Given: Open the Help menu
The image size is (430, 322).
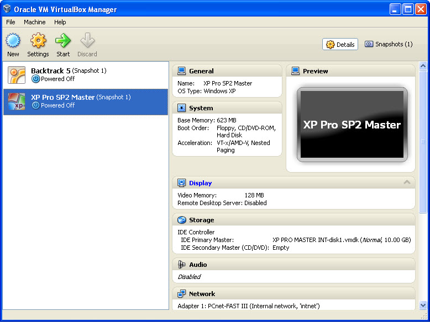Looking at the screenshot, I should click(x=60, y=22).
